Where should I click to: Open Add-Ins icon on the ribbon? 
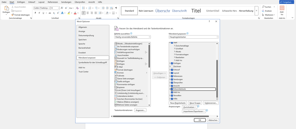(x=282, y=8)
